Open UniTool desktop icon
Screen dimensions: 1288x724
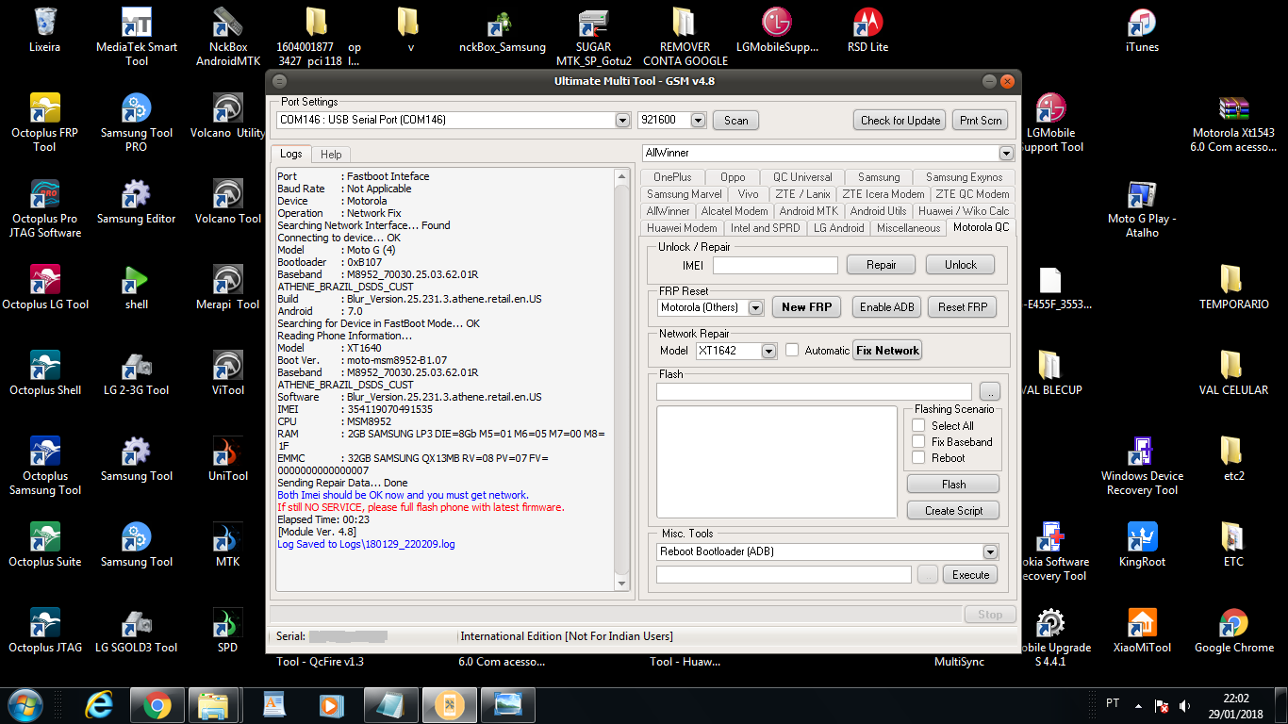coord(228,459)
